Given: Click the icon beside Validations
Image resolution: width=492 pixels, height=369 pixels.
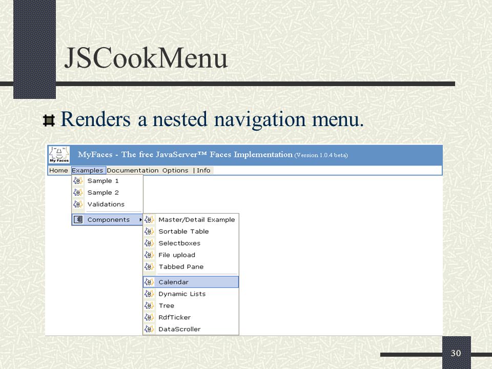Looking at the screenshot, I should coord(78,204).
